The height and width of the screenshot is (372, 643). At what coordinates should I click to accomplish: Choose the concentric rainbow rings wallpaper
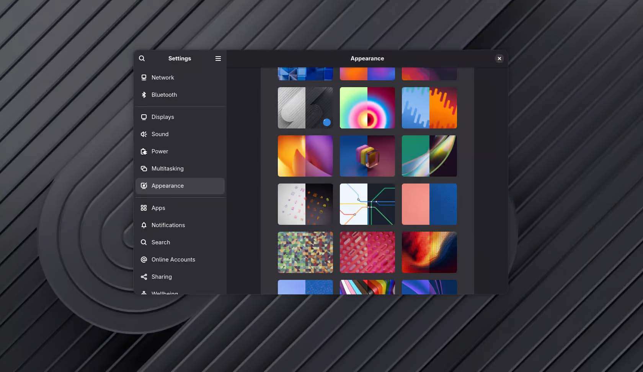pyautogui.click(x=367, y=108)
